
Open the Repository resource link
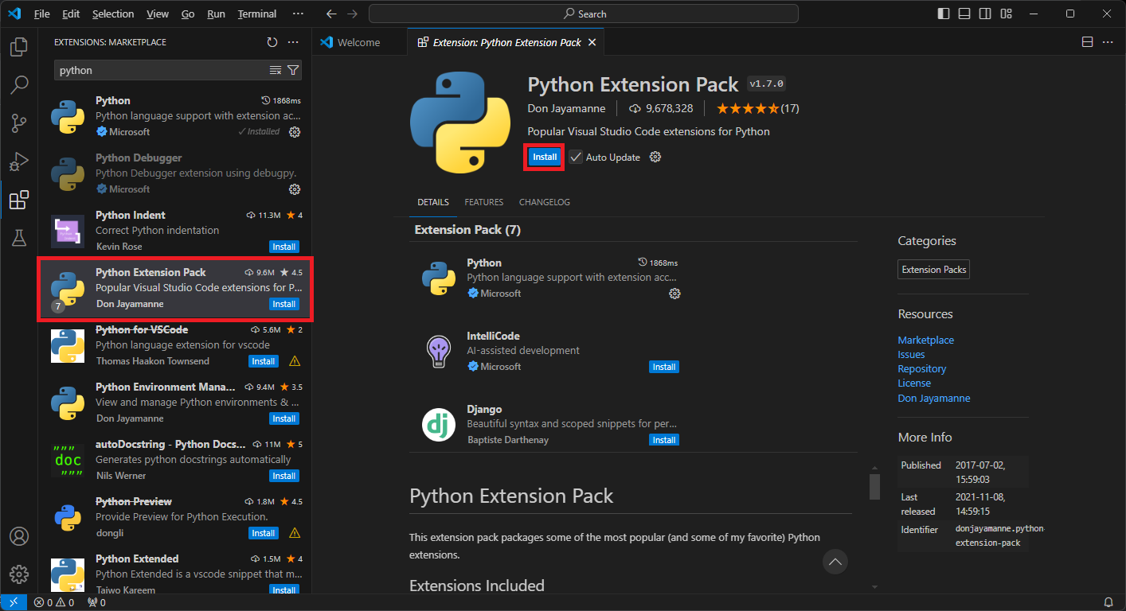922,369
